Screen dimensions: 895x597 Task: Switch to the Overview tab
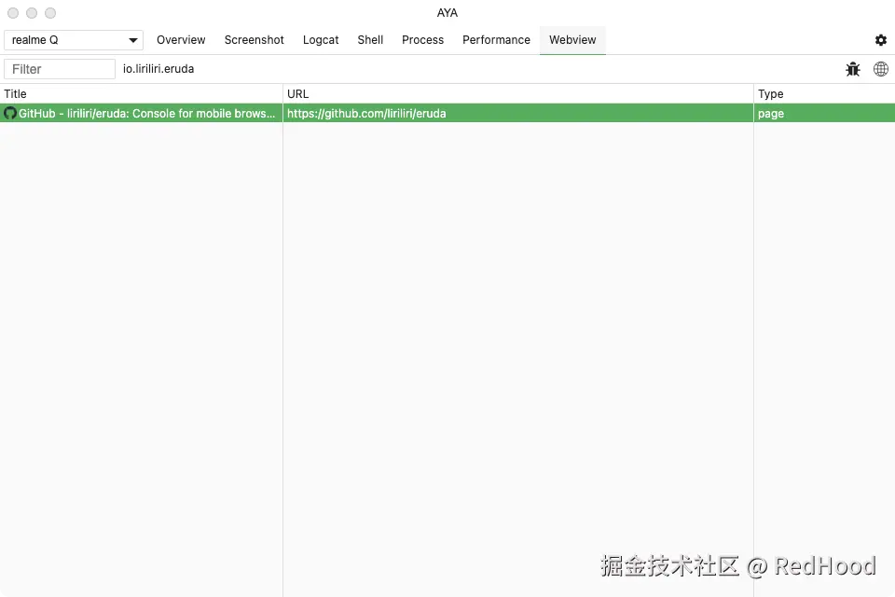[x=181, y=40]
